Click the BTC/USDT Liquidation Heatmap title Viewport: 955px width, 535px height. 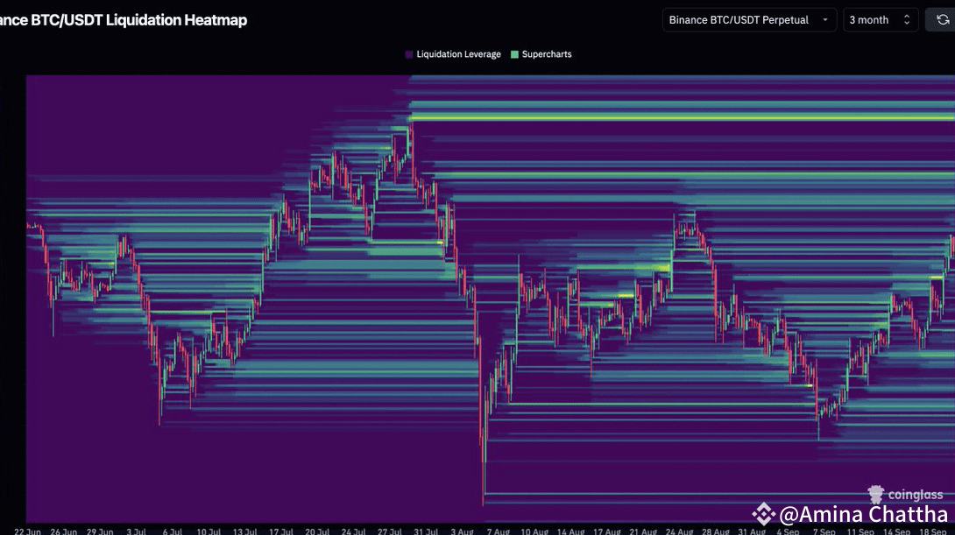123,20
